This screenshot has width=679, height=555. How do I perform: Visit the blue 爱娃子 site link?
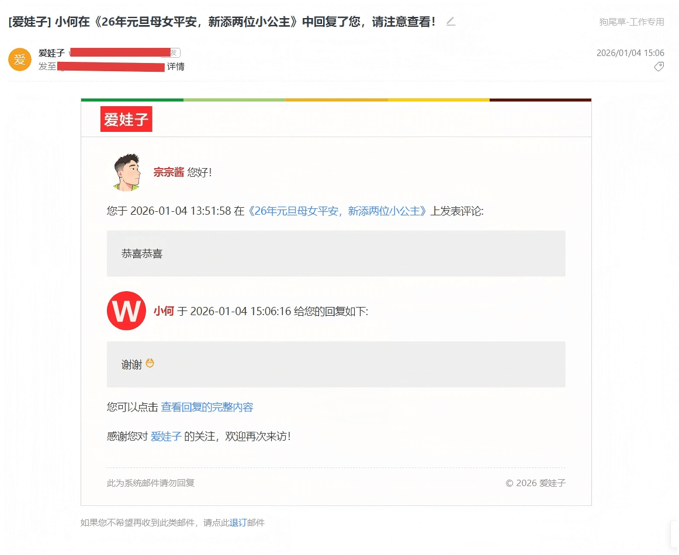point(166,436)
